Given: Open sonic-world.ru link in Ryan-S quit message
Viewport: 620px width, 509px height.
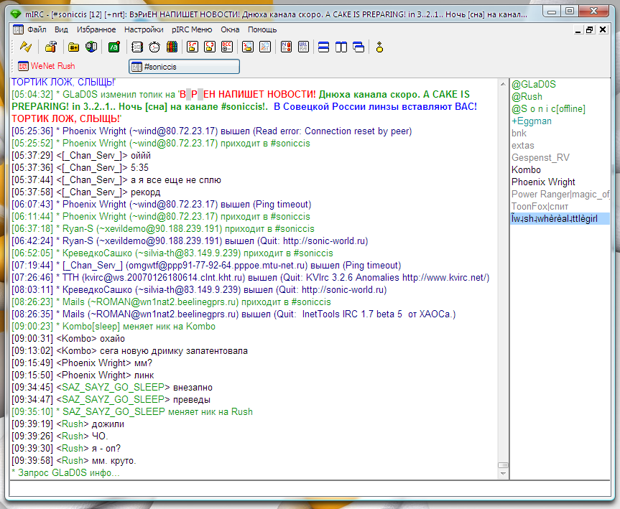Looking at the screenshot, I should [325, 241].
